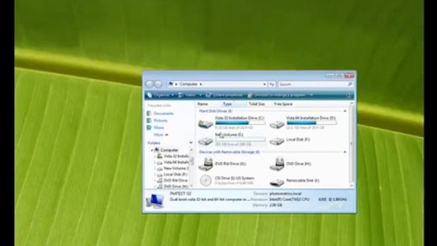437x246 pixels.
Task: Click the magnifier icon in the Search box
Action: point(350,84)
